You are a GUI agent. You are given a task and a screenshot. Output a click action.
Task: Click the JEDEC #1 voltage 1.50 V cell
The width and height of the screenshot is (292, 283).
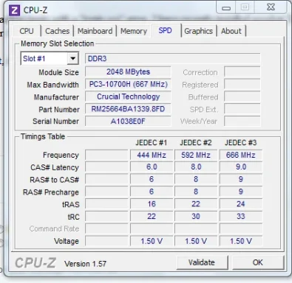[x=152, y=241]
